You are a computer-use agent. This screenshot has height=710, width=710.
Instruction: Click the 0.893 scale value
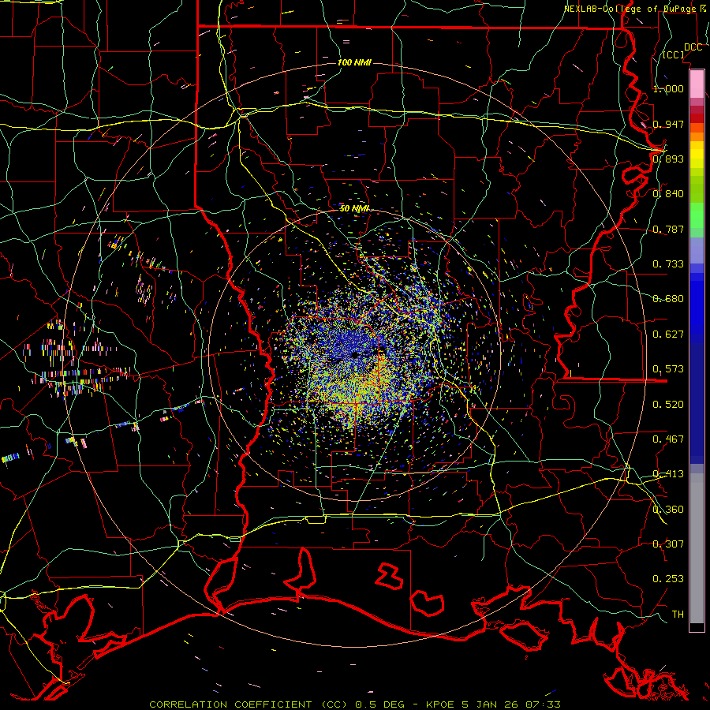pyautogui.click(x=668, y=159)
